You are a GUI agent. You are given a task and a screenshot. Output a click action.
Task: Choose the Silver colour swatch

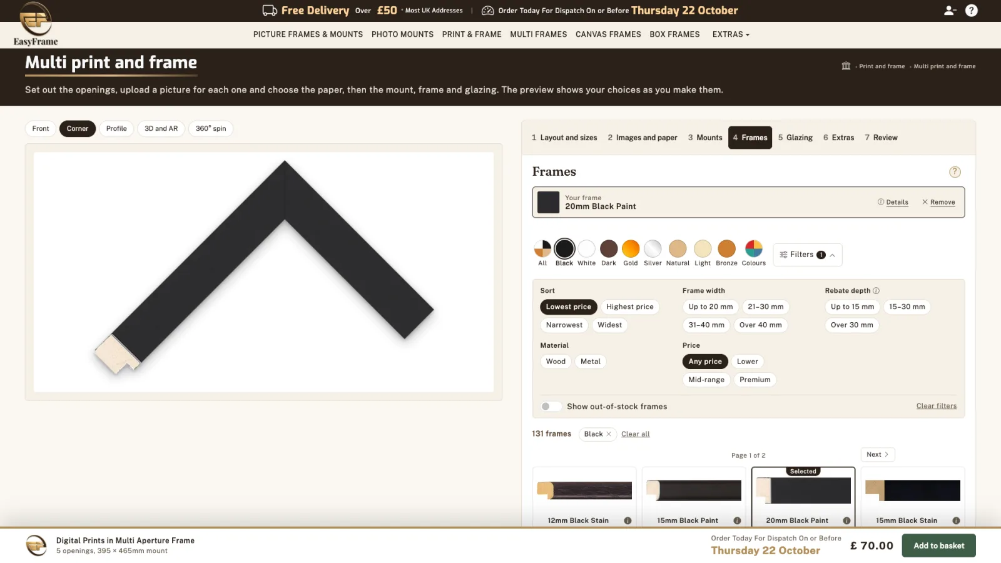tap(653, 249)
